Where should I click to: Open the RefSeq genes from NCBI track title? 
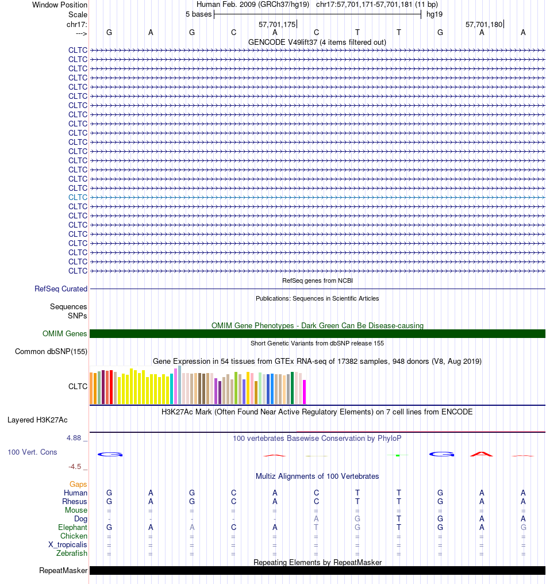(317, 281)
